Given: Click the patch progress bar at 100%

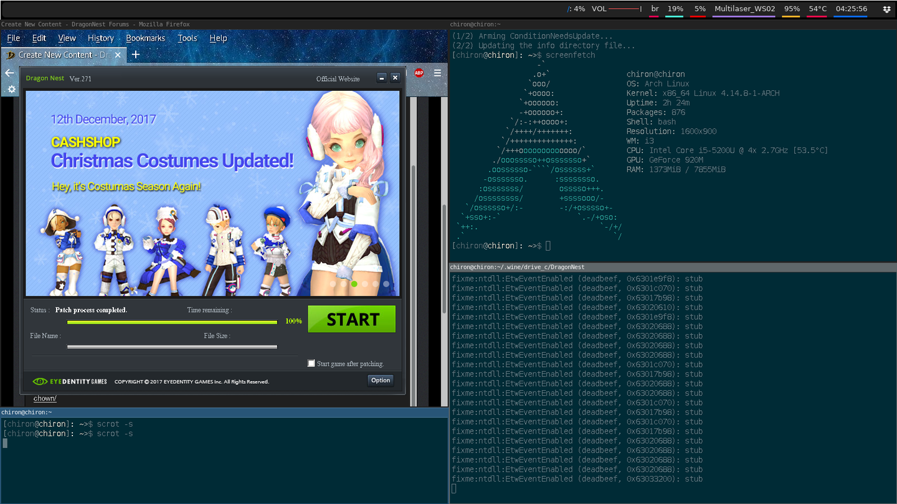Looking at the screenshot, I should [x=172, y=322].
